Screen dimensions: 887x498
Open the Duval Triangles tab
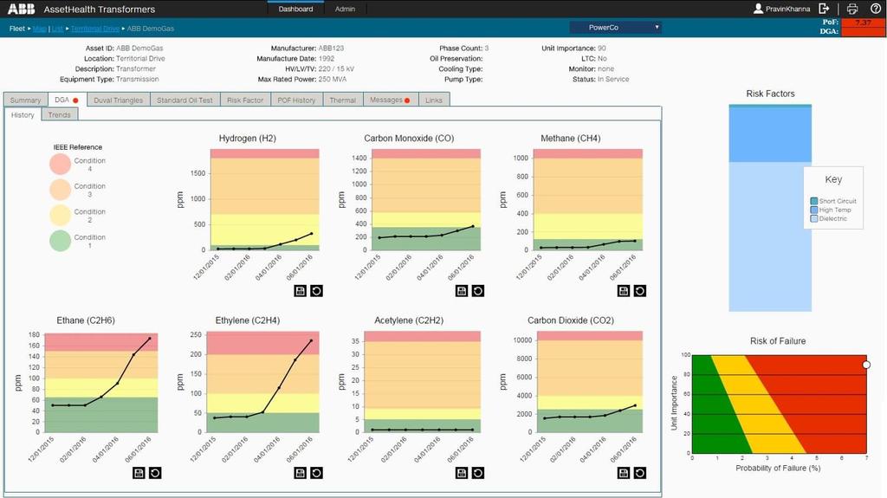tap(118, 100)
